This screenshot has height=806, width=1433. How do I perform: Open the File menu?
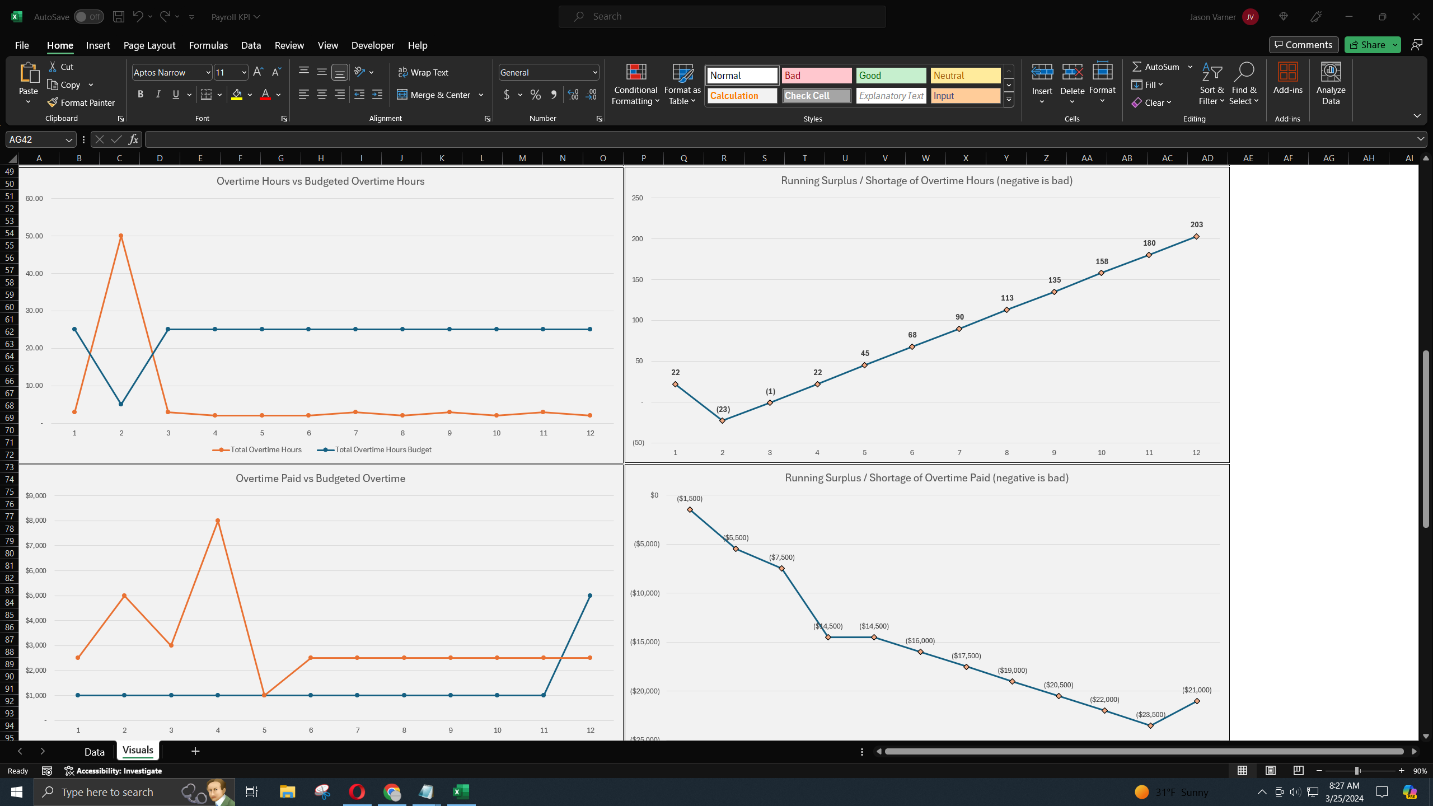[x=22, y=45]
